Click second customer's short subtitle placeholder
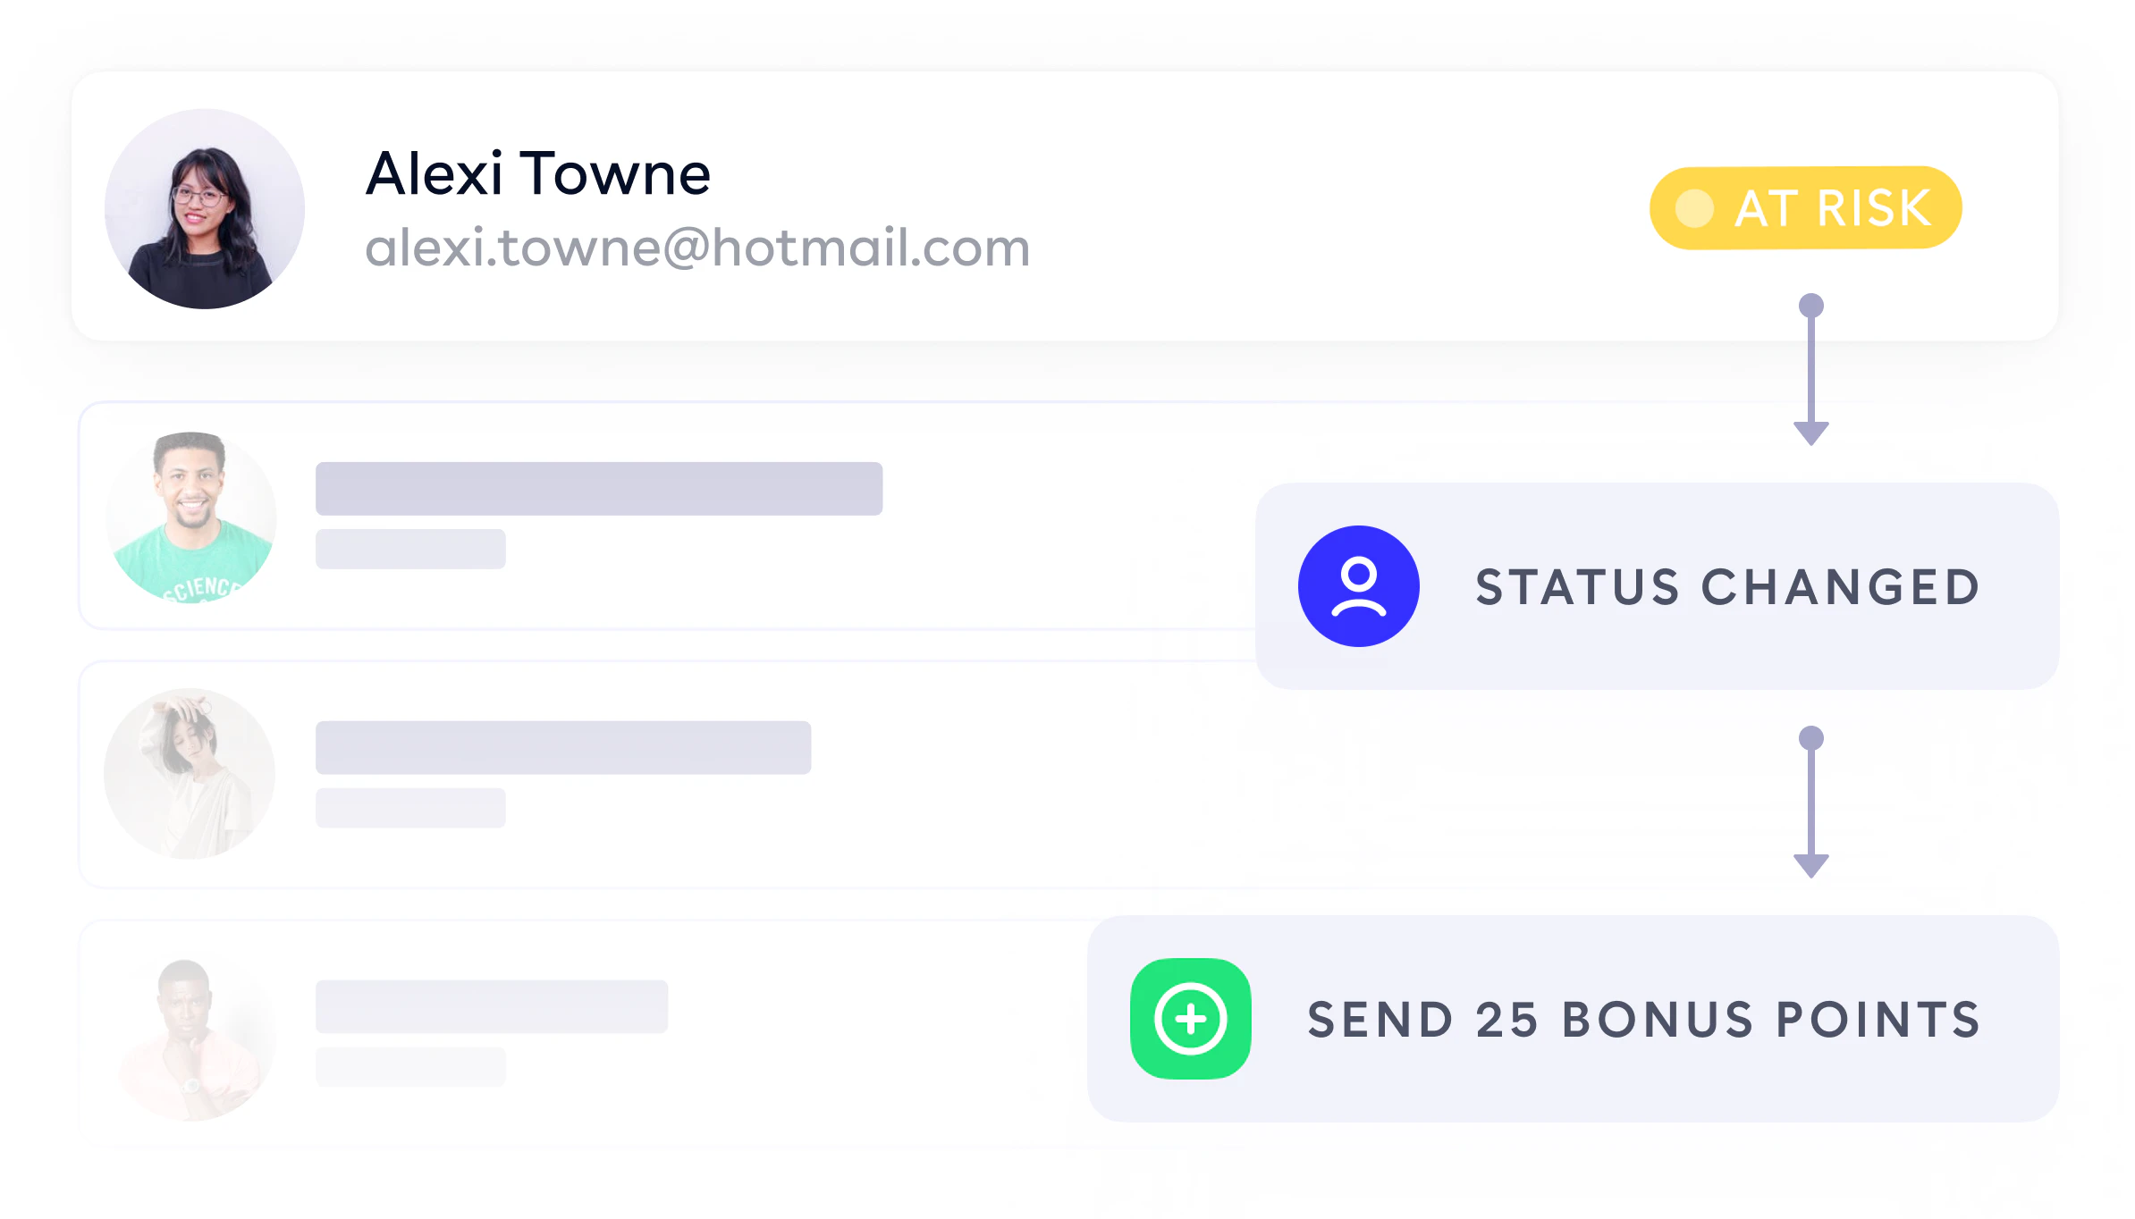Image resolution: width=2135 pixels, height=1219 pixels. coord(410,549)
